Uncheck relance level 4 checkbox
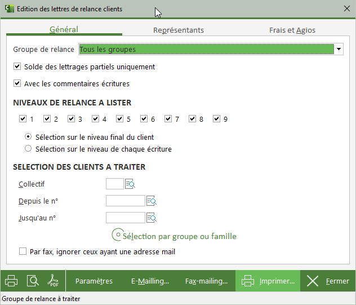356x305 pixels. [x=95, y=118]
